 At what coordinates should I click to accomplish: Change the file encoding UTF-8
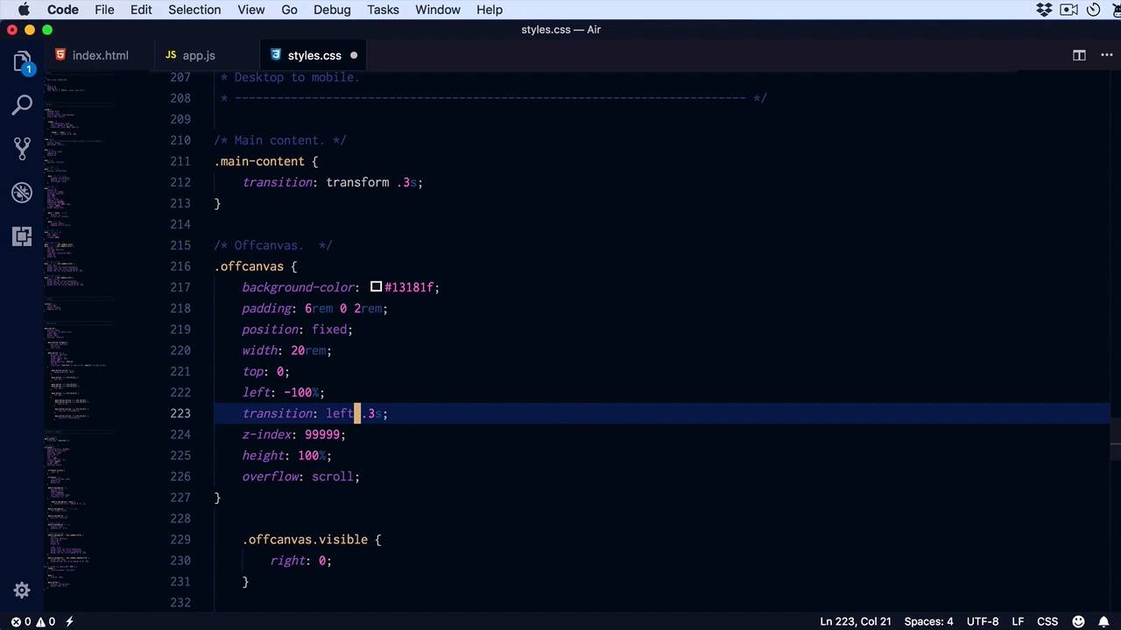(983, 621)
